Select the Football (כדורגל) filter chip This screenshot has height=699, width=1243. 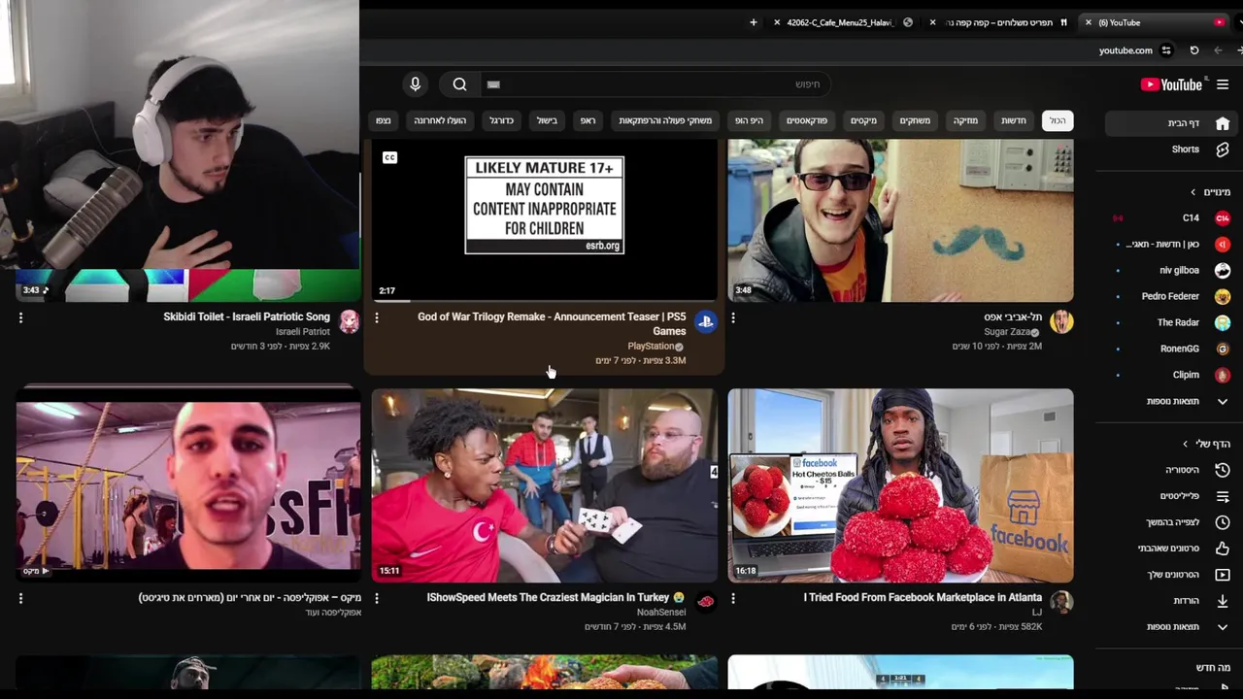coord(501,120)
